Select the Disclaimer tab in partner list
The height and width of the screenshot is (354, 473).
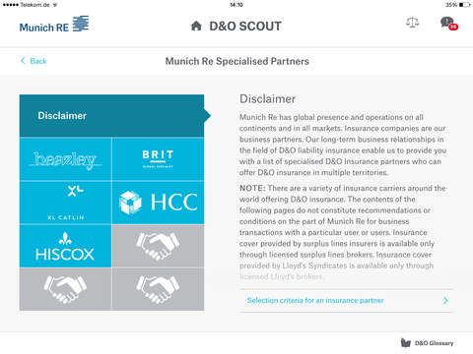point(111,116)
